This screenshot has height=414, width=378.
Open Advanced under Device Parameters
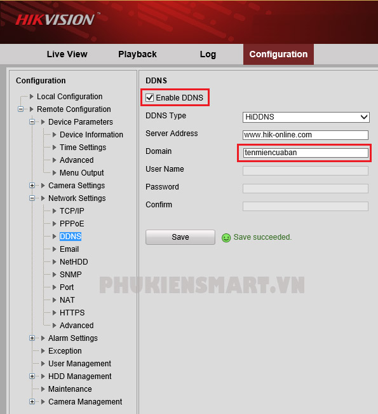(x=76, y=160)
